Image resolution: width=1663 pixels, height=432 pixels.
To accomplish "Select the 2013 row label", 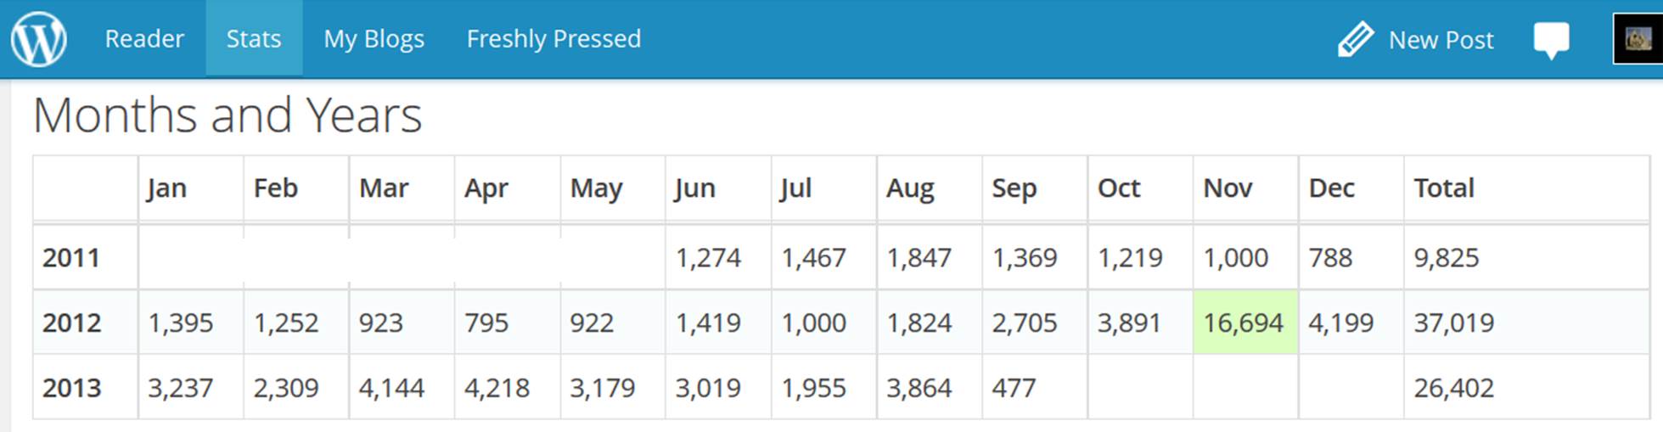I will pyautogui.click(x=71, y=388).
